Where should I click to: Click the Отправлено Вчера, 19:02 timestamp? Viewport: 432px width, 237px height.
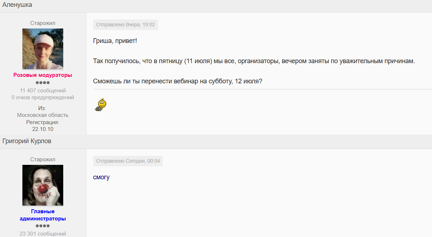pyautogui.click(x=125, y=25)
